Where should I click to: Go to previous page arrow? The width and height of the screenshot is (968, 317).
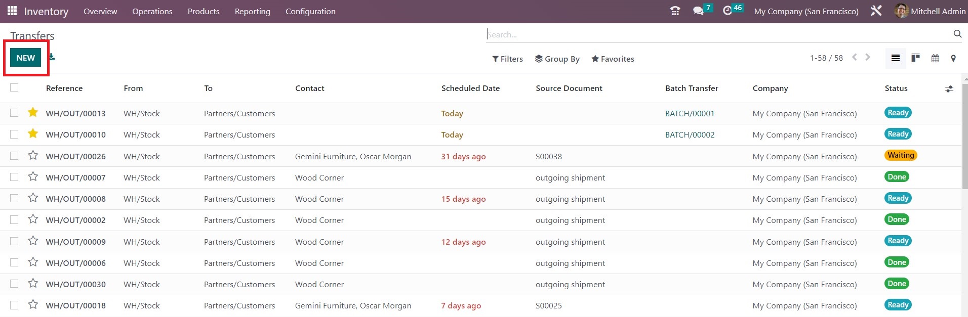point(855,57)
